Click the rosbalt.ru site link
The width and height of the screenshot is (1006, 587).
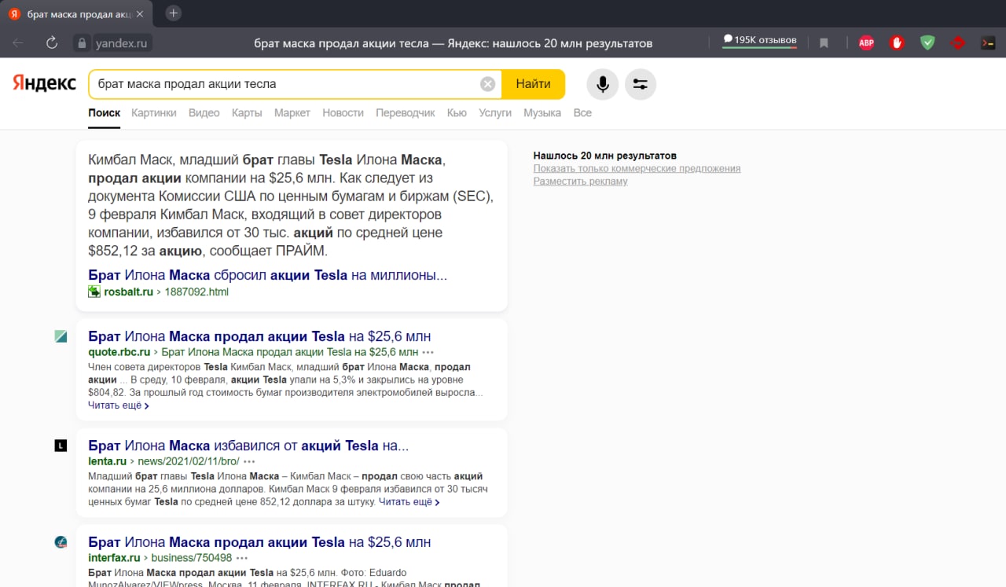pos(128,292)
